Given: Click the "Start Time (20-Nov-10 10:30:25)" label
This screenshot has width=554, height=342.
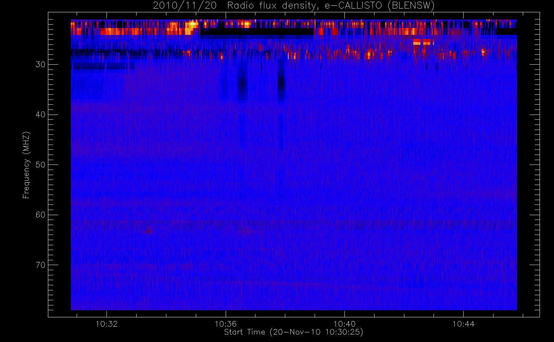Looking at the screenshot, I should (294, 332).
